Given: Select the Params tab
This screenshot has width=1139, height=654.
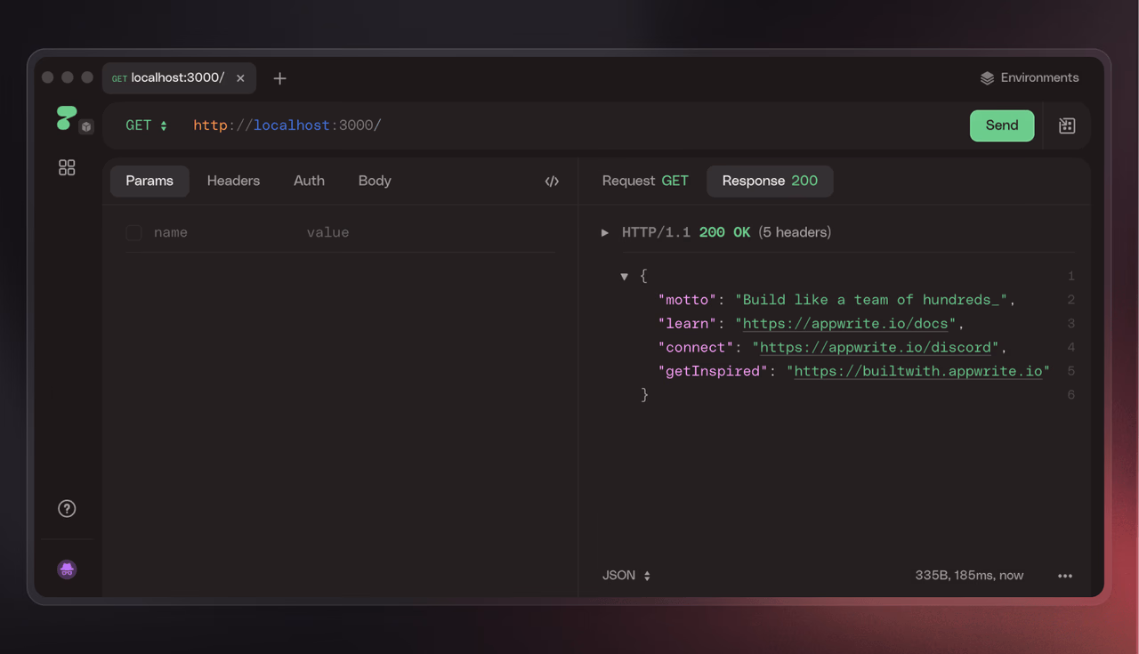Looking at the screenshot, I should pos(149,181).
